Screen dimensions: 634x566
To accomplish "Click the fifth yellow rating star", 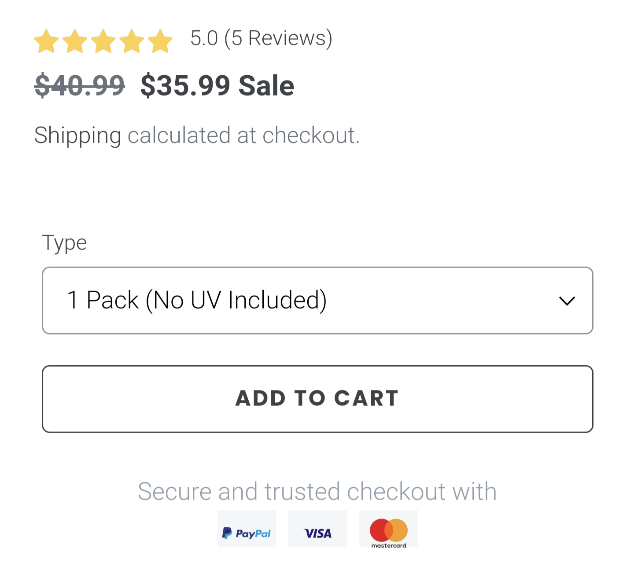I will click(x=160, y=41).
